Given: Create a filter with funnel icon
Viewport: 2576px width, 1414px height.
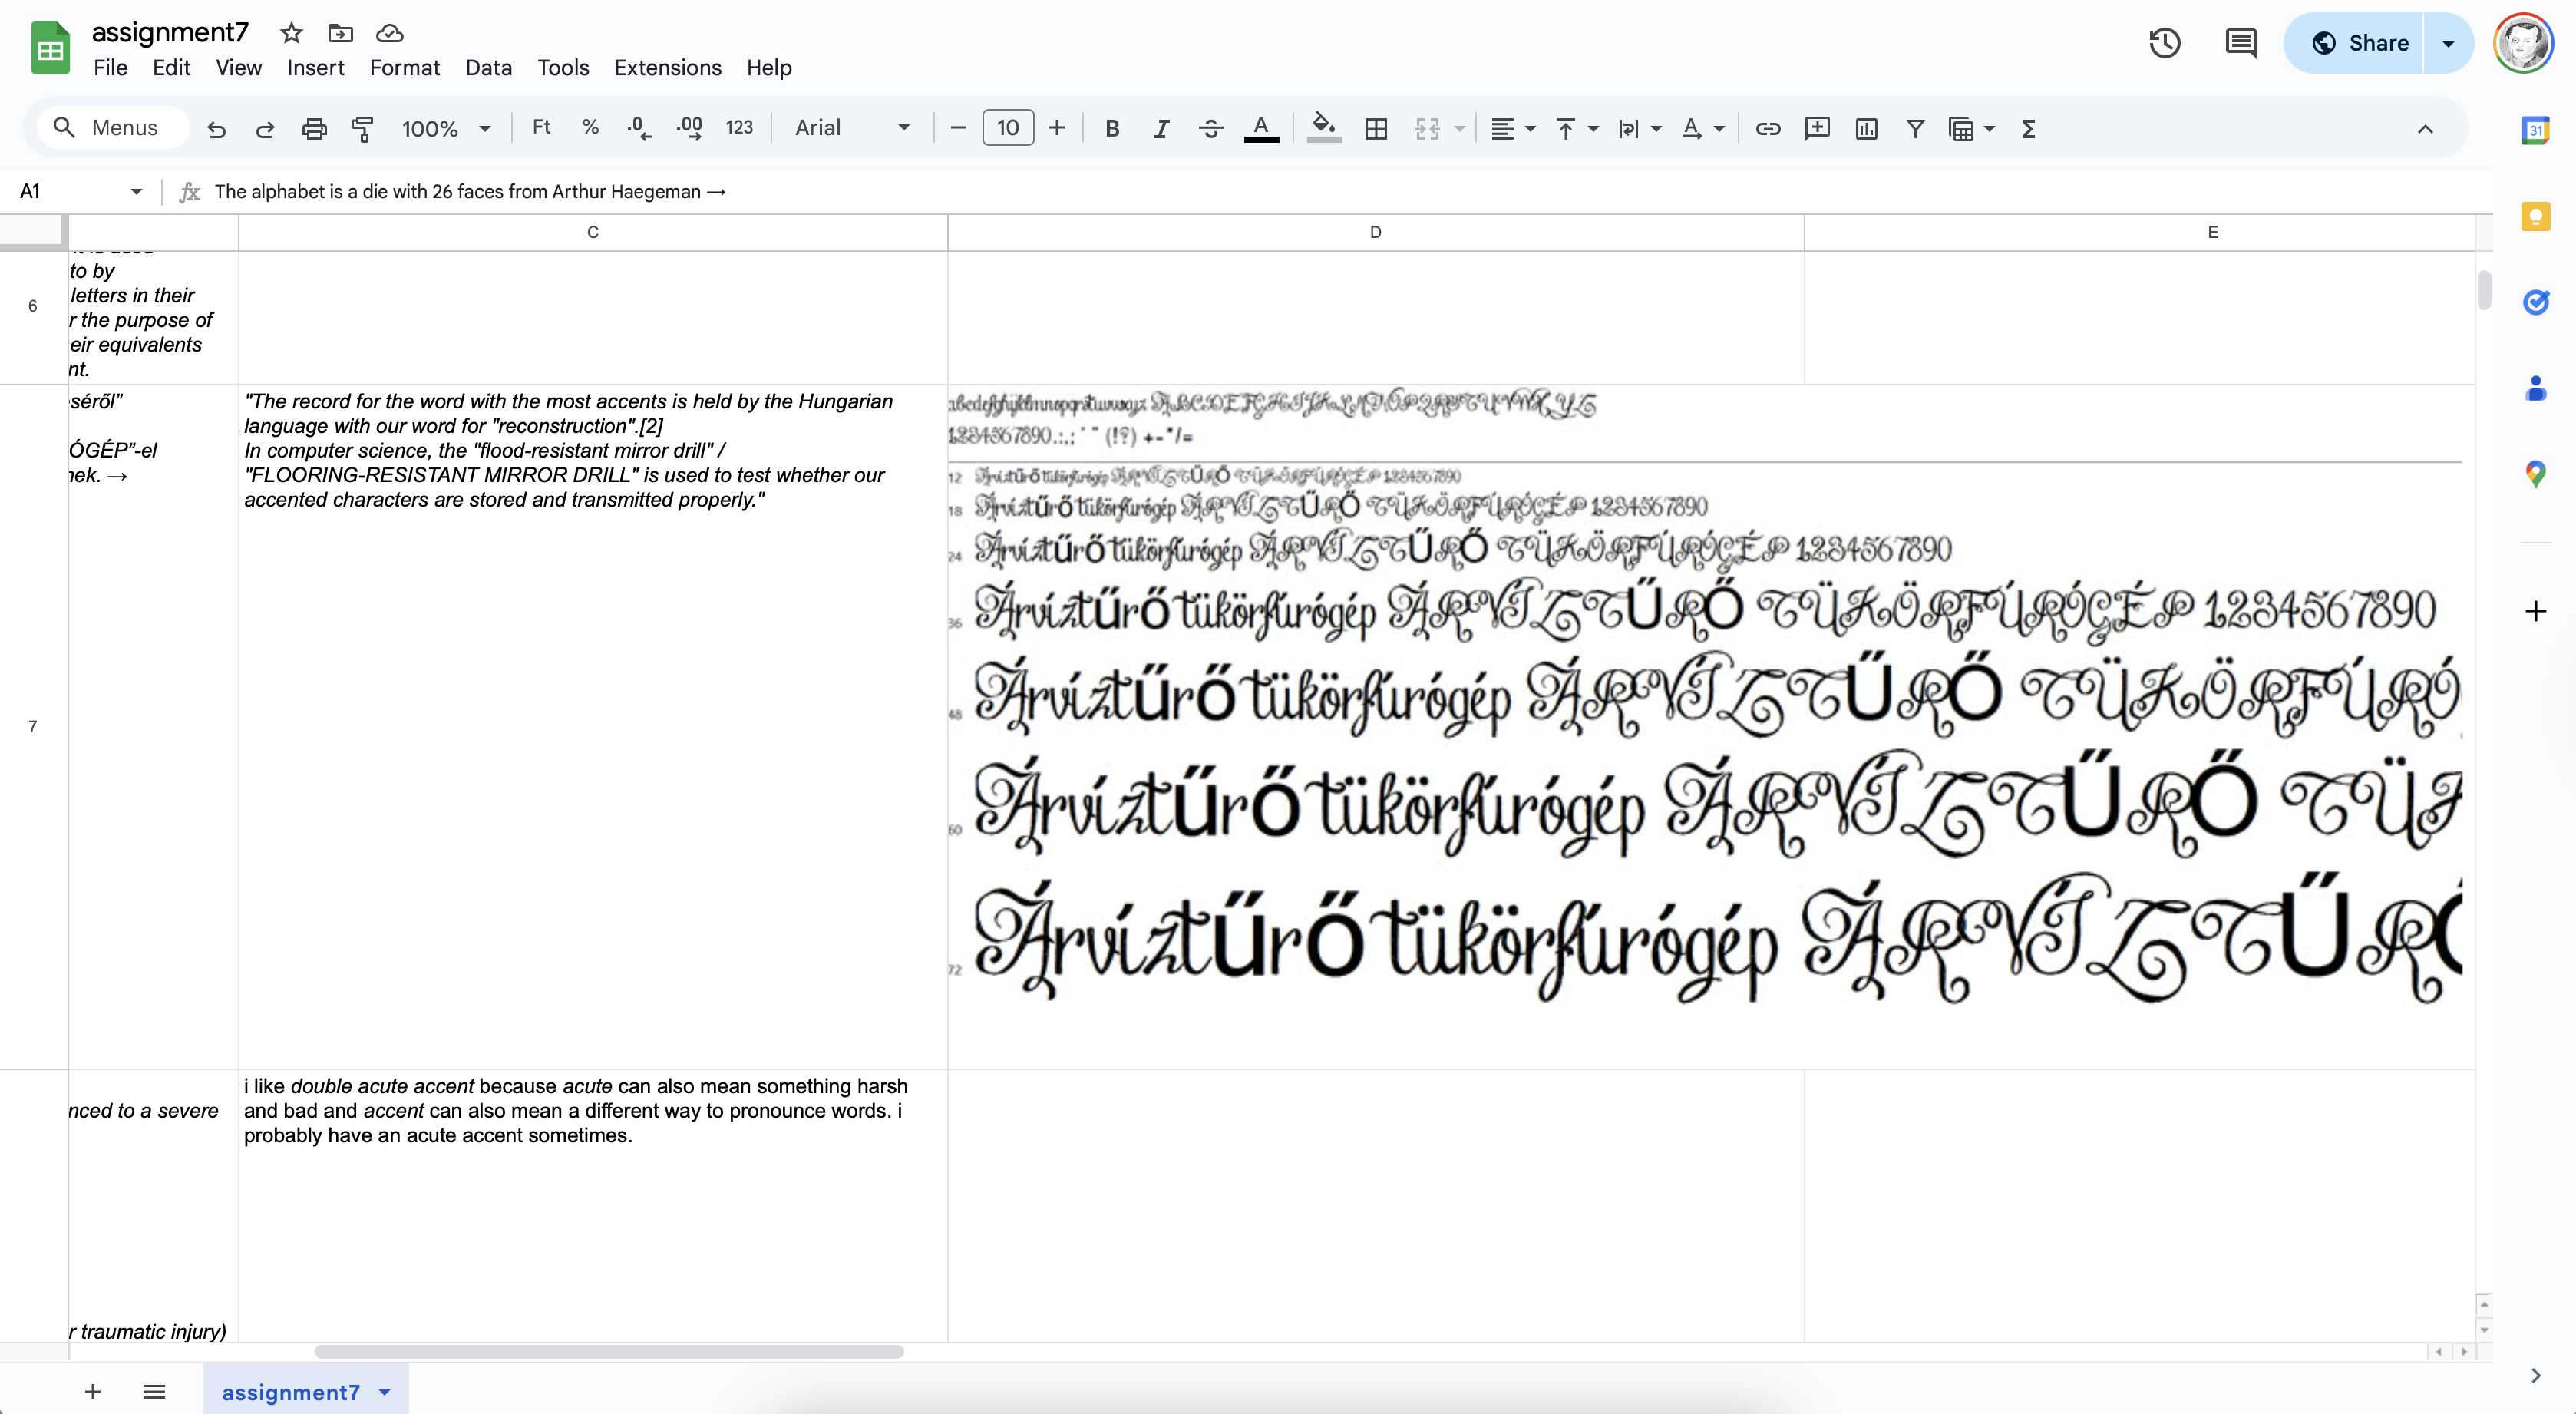Looking at the screenshot, I should coord(1914,128).
